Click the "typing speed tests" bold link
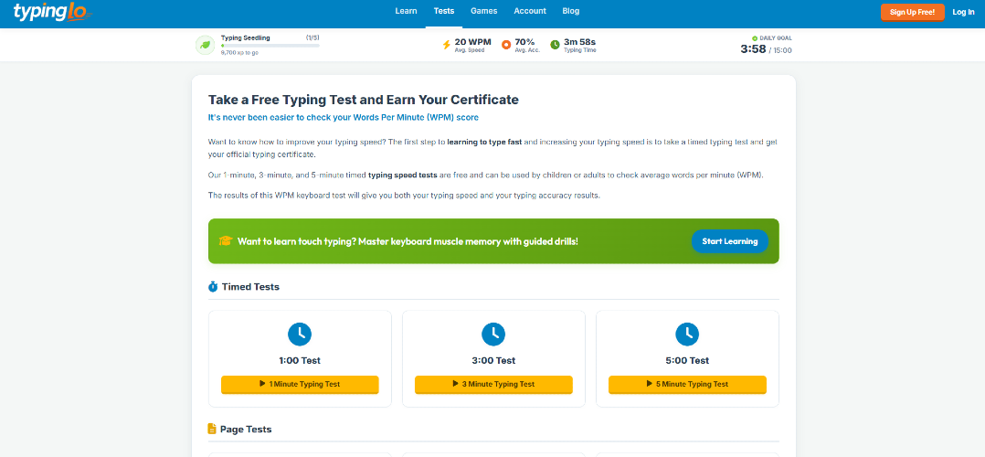This screenshot has height=457, width=985. tap(403, 175)
